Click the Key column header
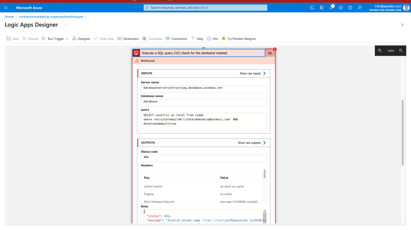 [x=146, y=177]
